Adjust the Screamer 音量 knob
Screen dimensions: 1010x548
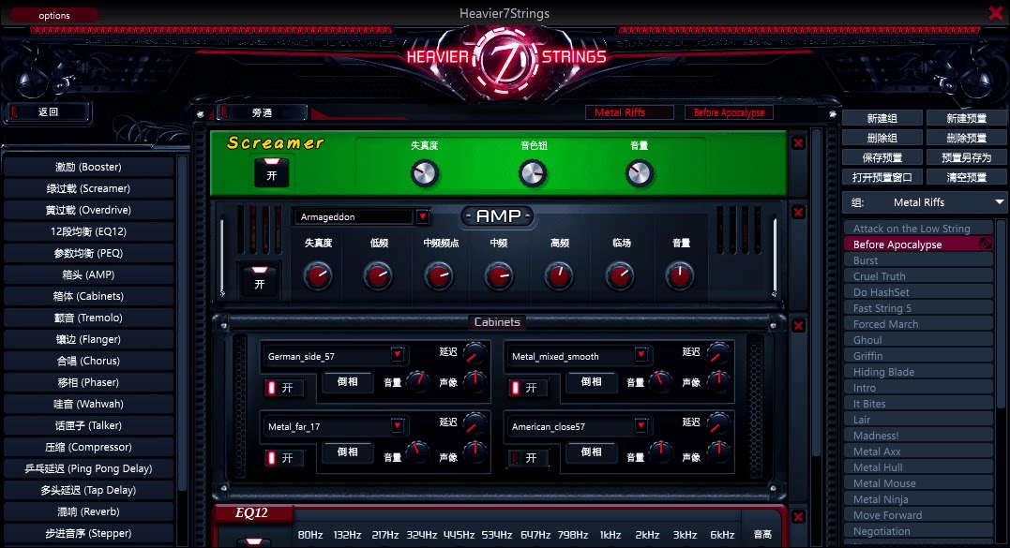click(x=640, y=173)
